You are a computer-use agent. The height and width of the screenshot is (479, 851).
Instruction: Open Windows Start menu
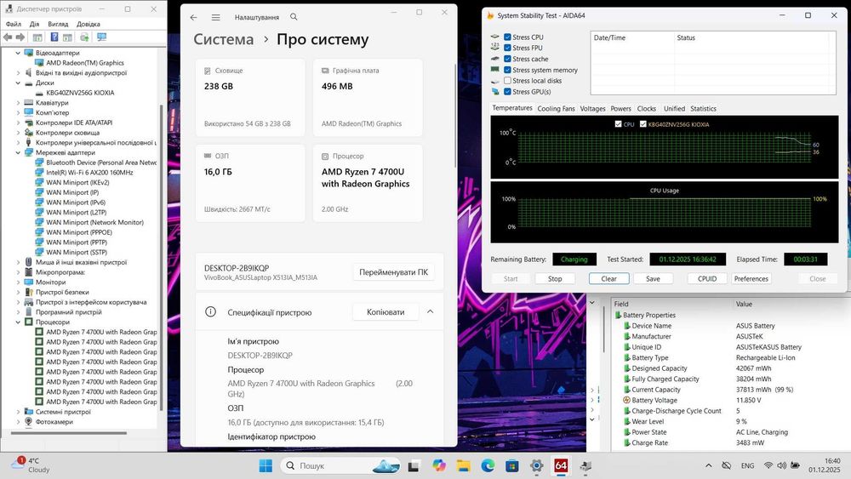(x=266, y=465)
